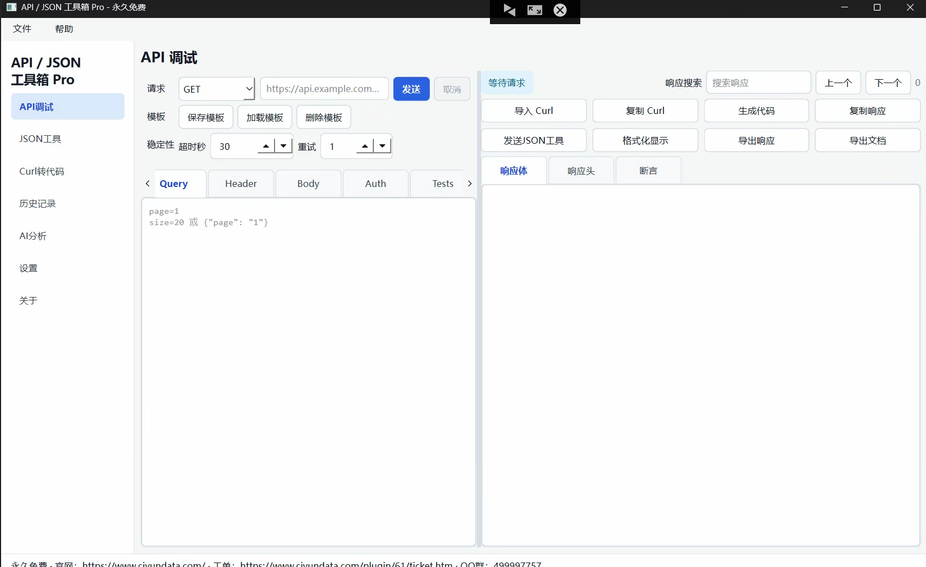Click inside the Query parameters text area
Viewport: 926px width, 567px height.
tap(309, 372)
